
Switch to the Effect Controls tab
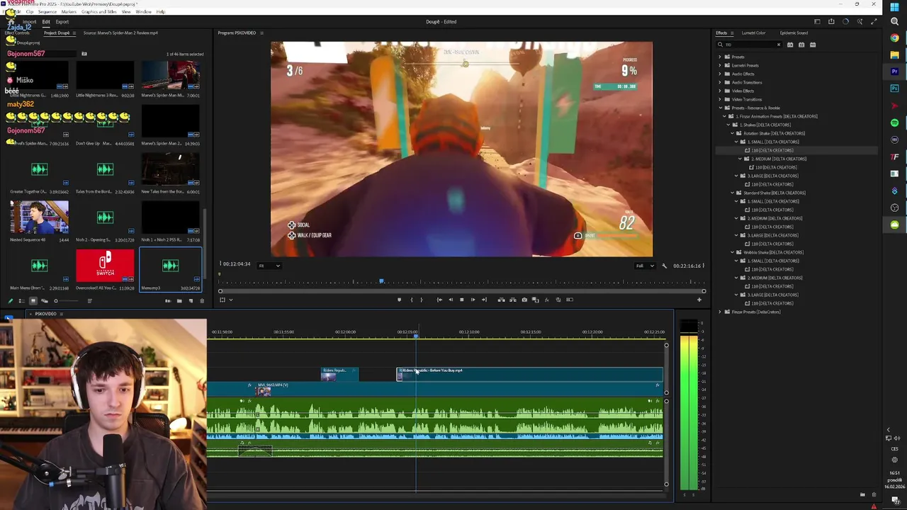(17, 33)
